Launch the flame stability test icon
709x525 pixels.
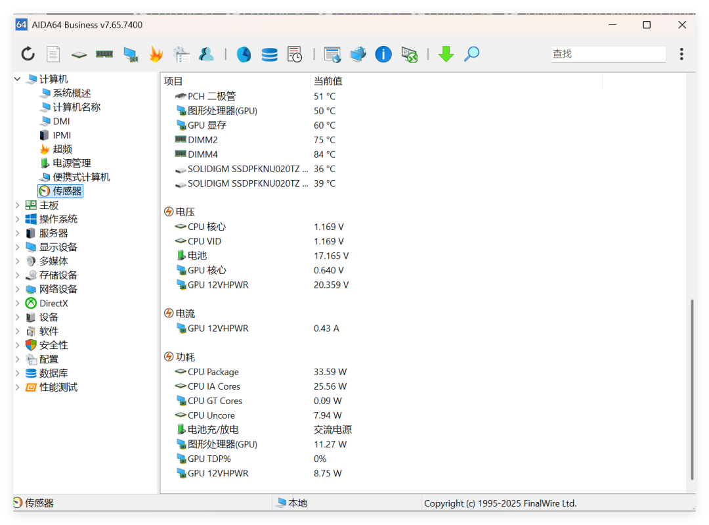[156, 54]
